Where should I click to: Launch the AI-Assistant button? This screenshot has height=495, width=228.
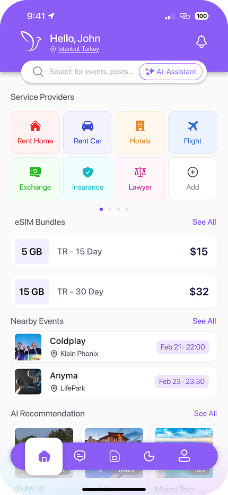[172, 72]
